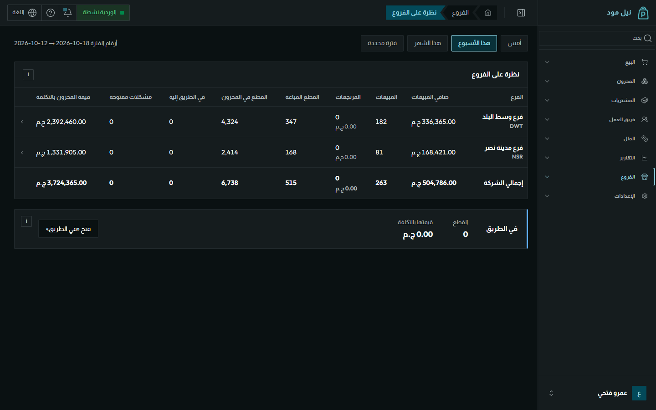The image size is (656, 410).
Task: Expand the البيع menu chevron
Action: 547,62
